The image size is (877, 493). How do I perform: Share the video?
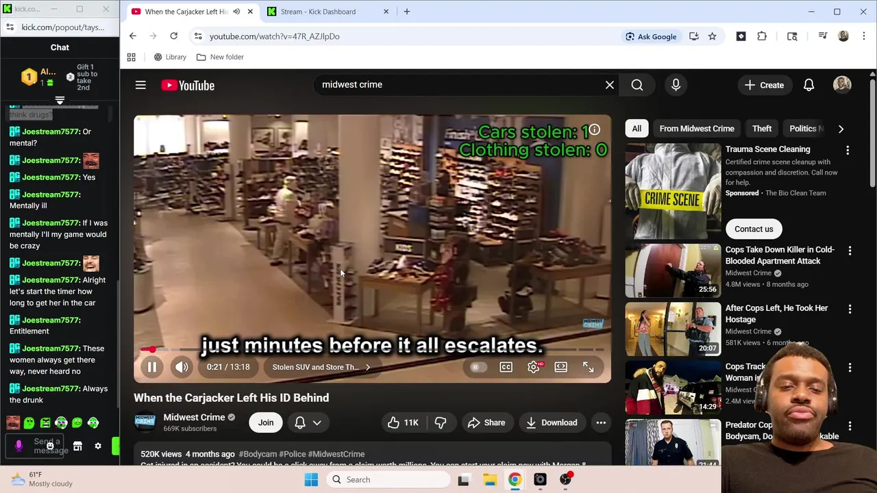coord(486,422)
